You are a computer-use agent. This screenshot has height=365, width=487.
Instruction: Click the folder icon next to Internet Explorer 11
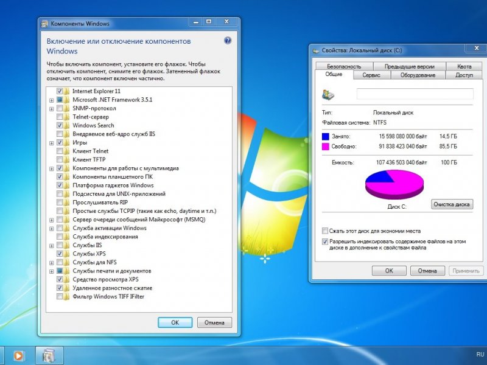tap(66, 91)
